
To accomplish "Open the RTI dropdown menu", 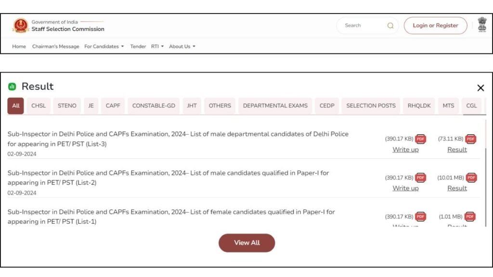I will [157, 46].
